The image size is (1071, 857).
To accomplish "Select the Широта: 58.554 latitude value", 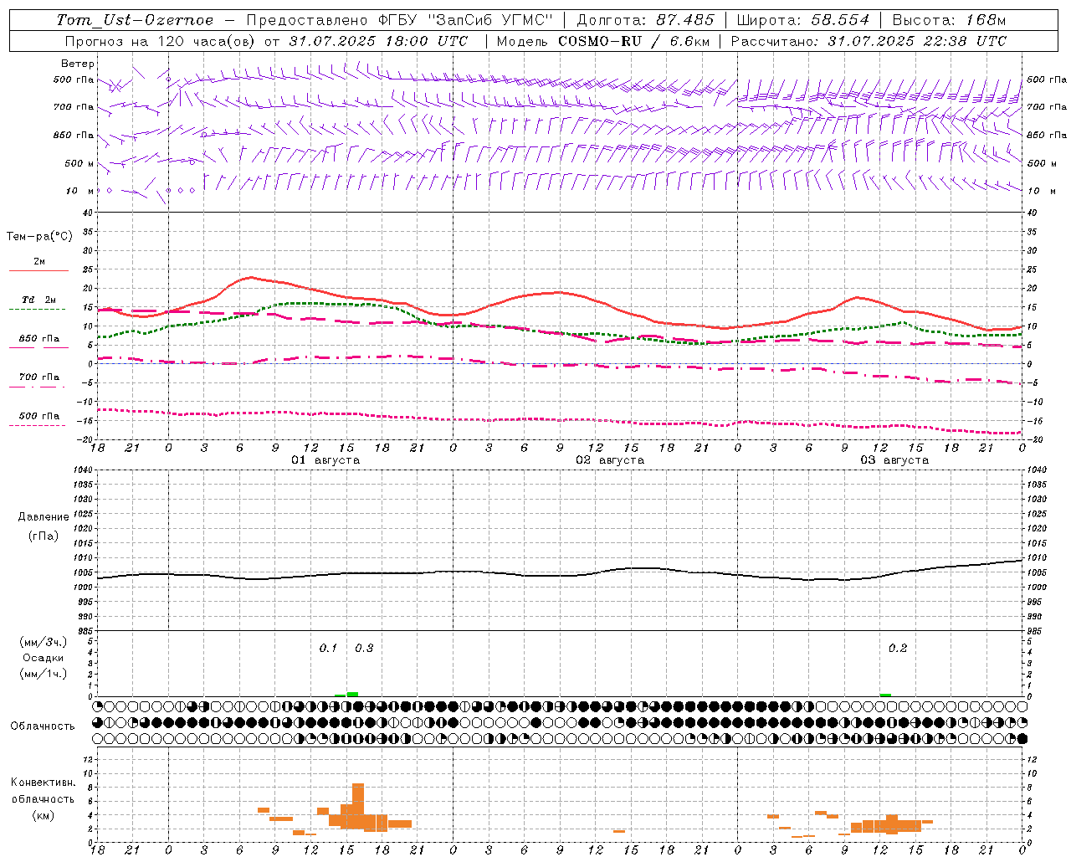I will pyautogui.click(x=802, y=20).
